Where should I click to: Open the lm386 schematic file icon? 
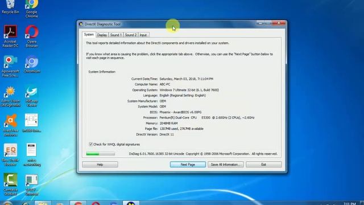[32, 123]
